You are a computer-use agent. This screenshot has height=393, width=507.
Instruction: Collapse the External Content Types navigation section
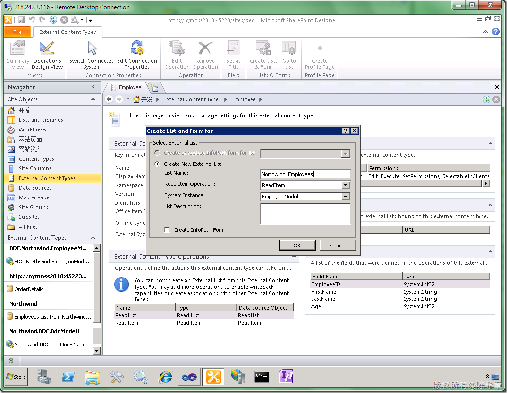[x=93, y=238]
